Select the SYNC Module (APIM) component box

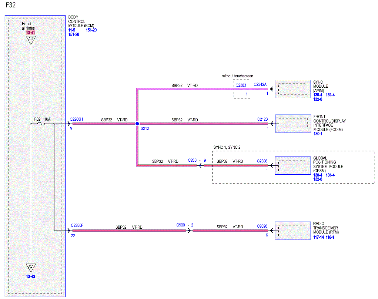tap(292, 89)
